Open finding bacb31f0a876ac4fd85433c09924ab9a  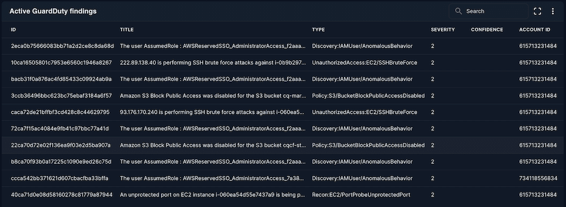pos(61,79)
